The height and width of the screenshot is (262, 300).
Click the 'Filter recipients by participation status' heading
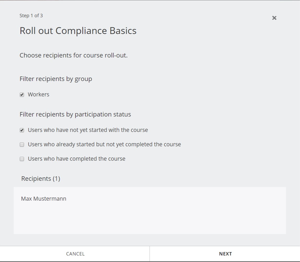(75, 114)
